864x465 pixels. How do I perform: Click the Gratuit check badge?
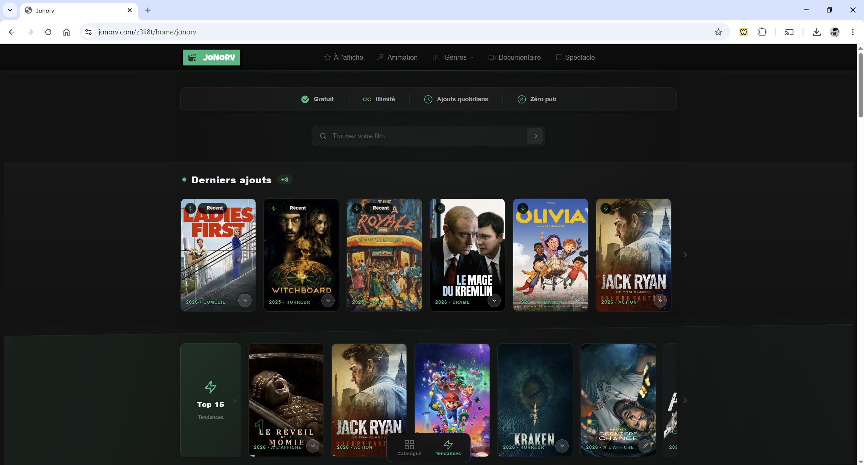click(x=305, y=99)
